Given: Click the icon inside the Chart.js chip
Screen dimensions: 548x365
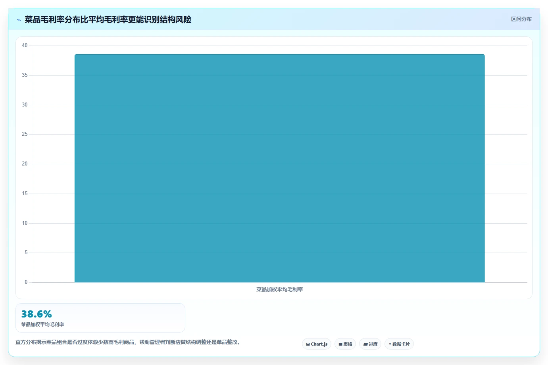Looking at the screenshot, I should click(308, 344).
